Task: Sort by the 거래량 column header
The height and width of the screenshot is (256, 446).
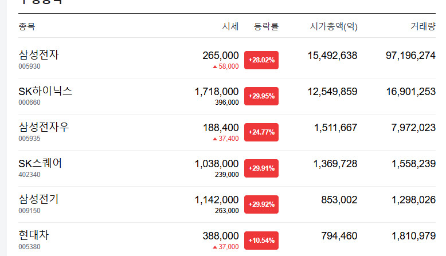Action: [x=423, y=26]
